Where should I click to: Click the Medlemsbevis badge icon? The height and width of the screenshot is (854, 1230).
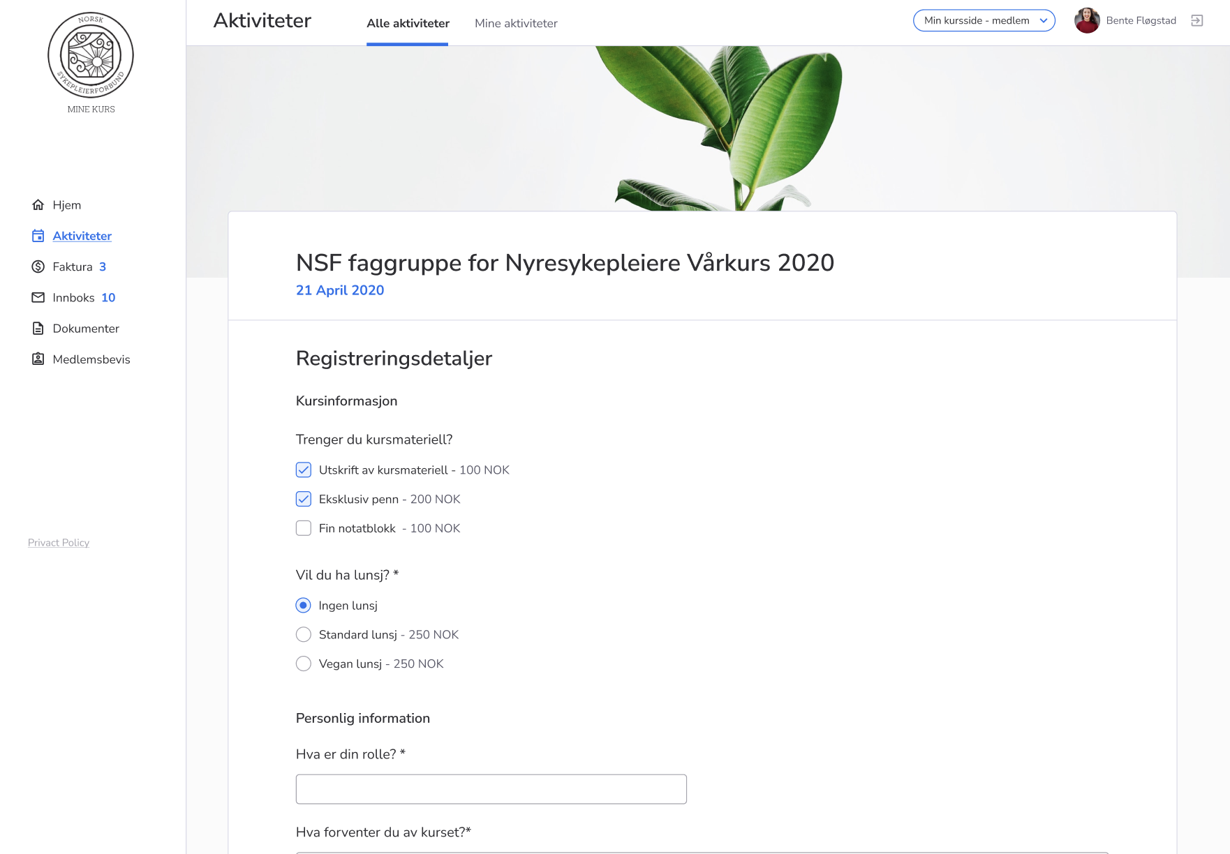(x=38, y=359)
